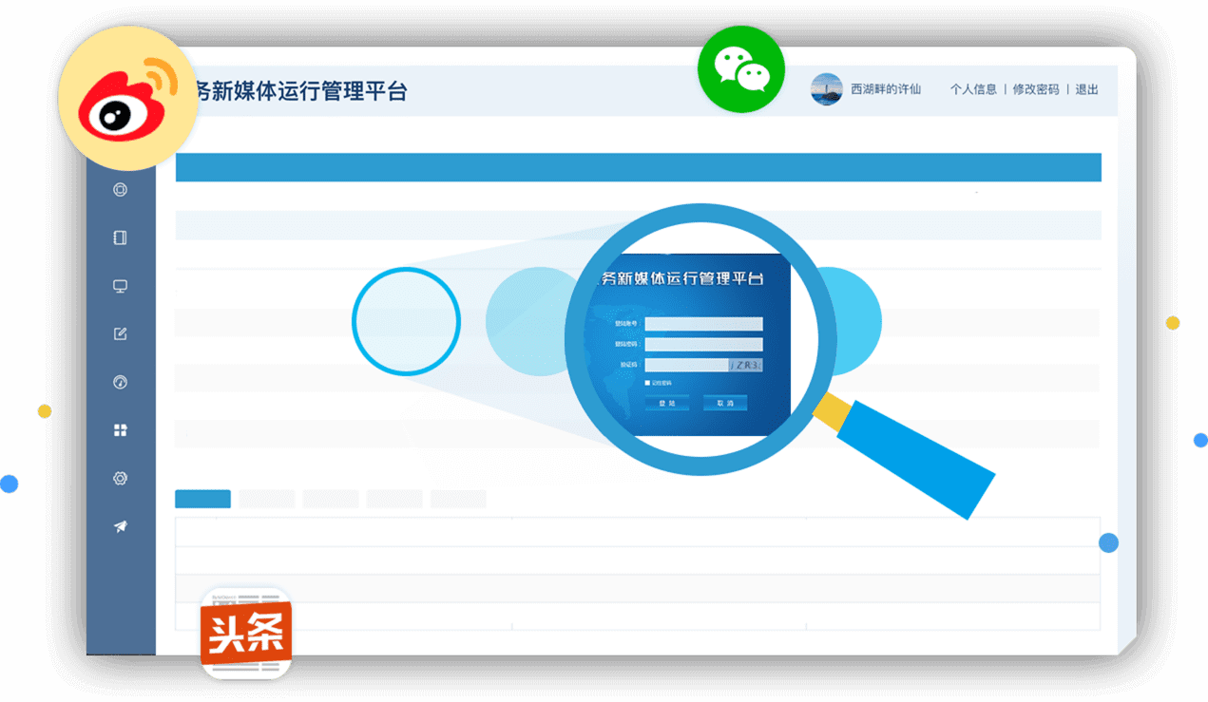
Task: Open the dashboard gauge icon in sidebar
Action: tap(120, 383)
